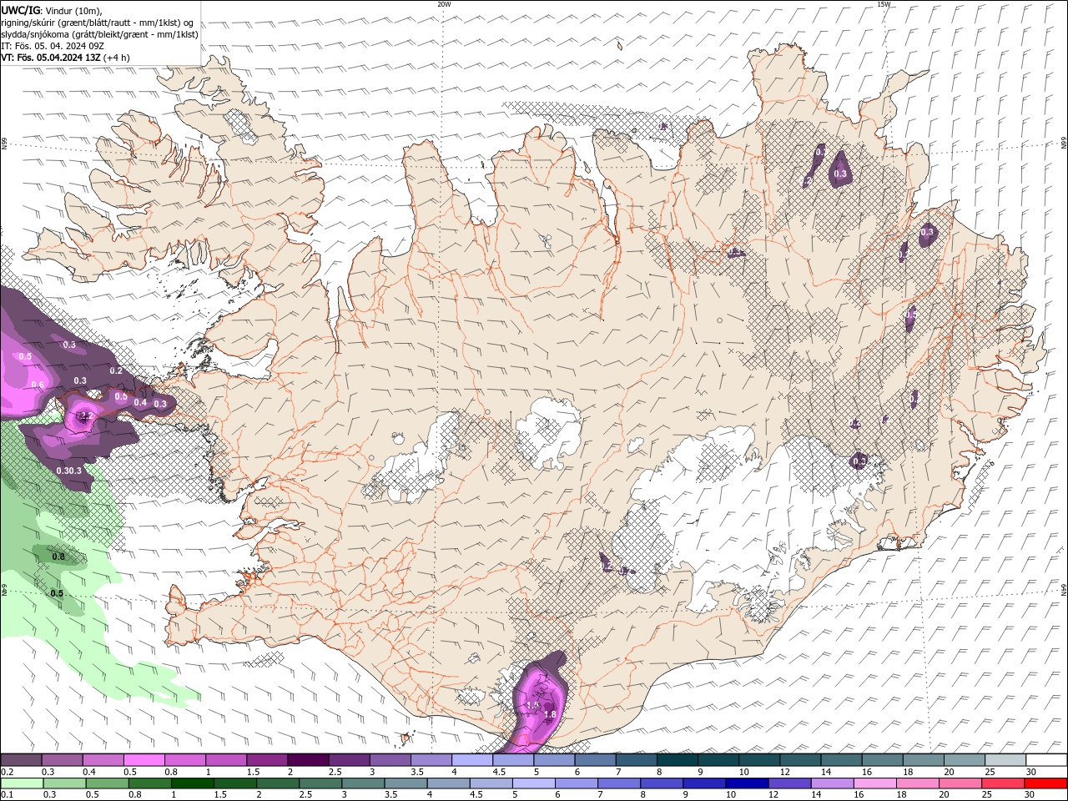
Task: Click the bright red 30 rain swatch
Action: click(1045, 783)
